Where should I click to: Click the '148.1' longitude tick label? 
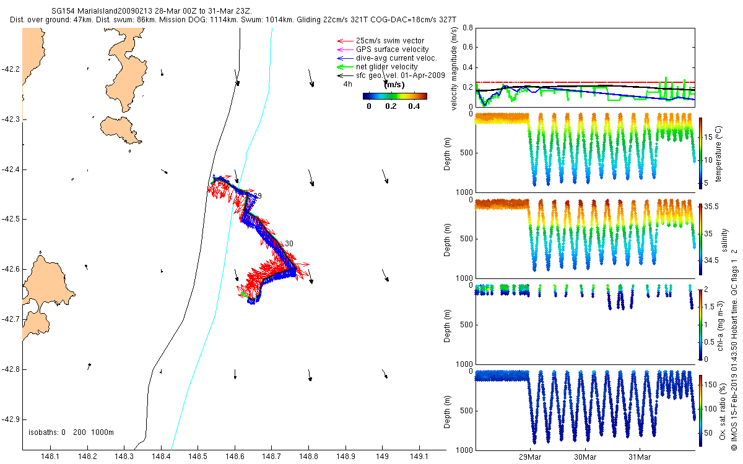click(x=50, y=457)
